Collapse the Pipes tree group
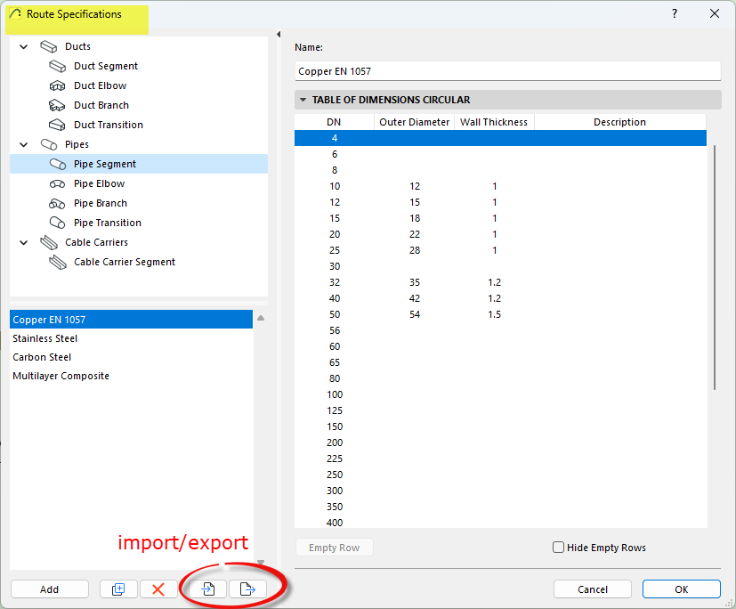736x609 pixels. (23, 144)
